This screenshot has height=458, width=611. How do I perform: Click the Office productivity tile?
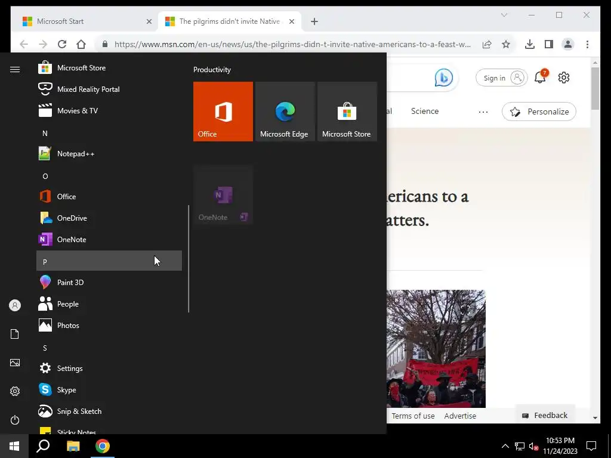click(223, 112)
